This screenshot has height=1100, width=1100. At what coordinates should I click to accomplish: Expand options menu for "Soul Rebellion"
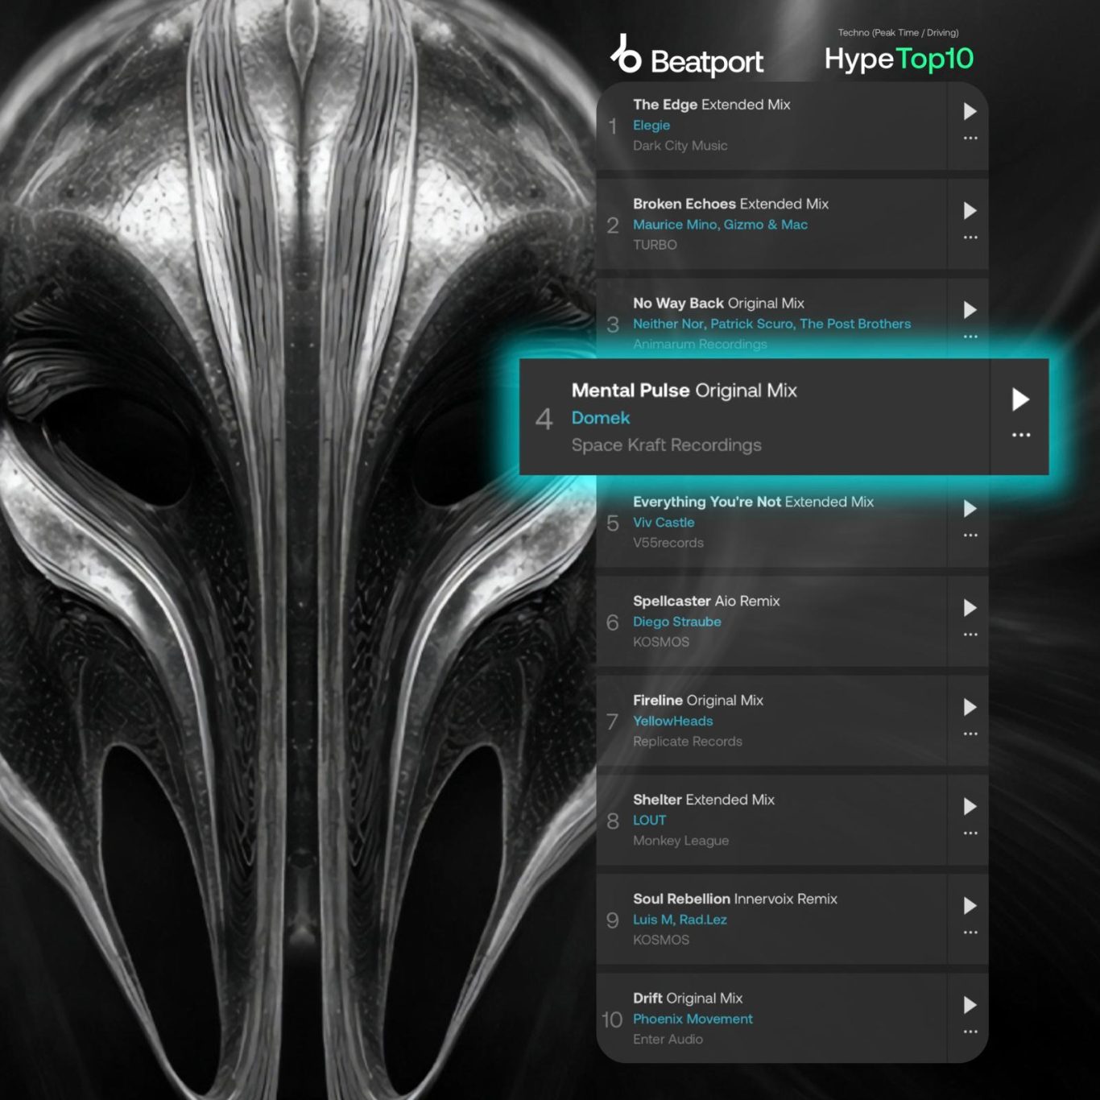pos(970,933)
